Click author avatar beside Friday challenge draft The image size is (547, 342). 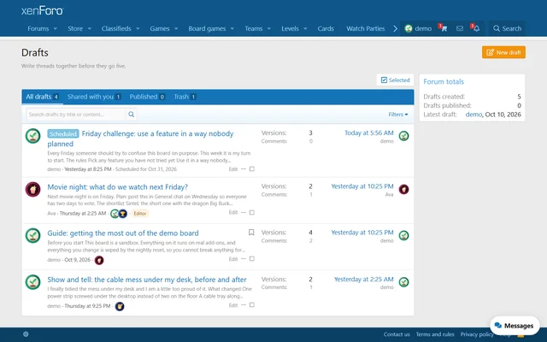click(x=32, y=136)
